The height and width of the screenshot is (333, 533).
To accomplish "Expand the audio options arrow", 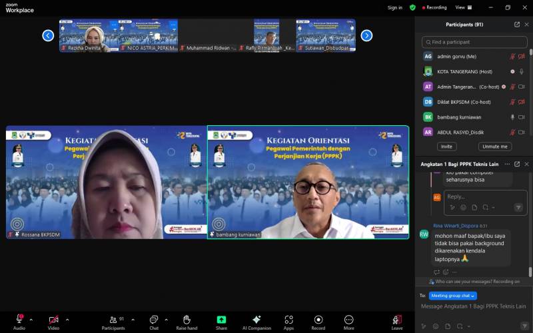I will 31,319.
